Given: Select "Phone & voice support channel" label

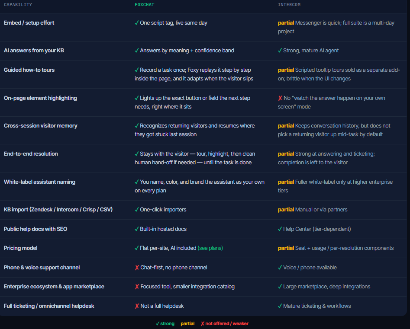Looking at the screenshot, I should [x=42, y=267].
